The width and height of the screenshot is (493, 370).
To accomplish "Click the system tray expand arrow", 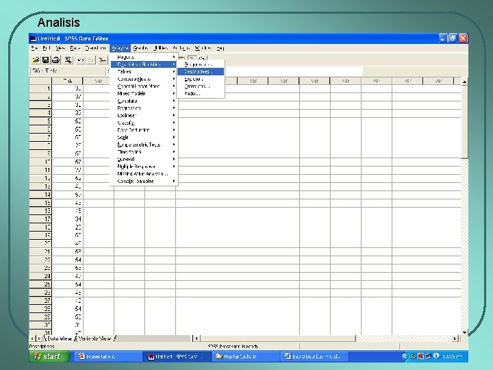I will click(x=405, y=356).
